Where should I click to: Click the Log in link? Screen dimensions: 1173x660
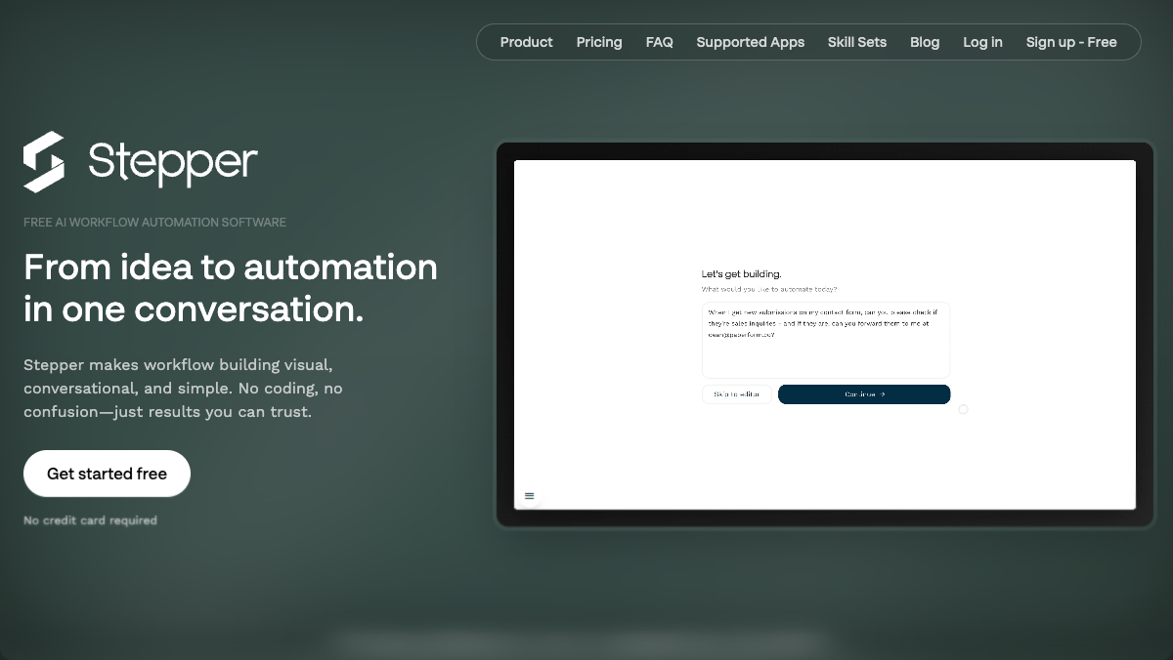(x=982, y=42)
